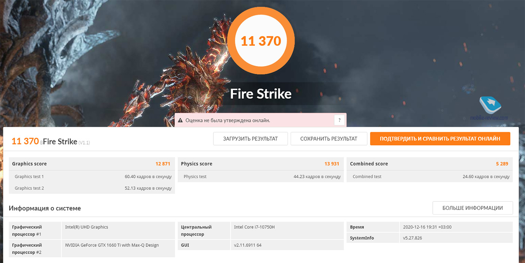Click the GUI label
This screenshot has width=525, height=263.
click(185, 245)
